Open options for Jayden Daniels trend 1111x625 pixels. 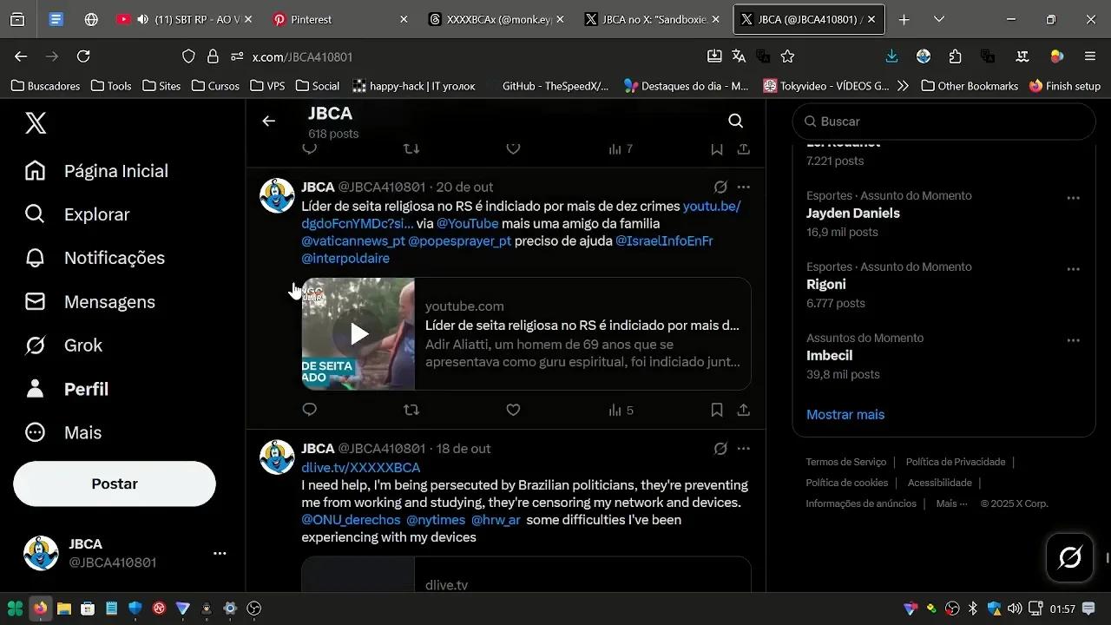1073,198
